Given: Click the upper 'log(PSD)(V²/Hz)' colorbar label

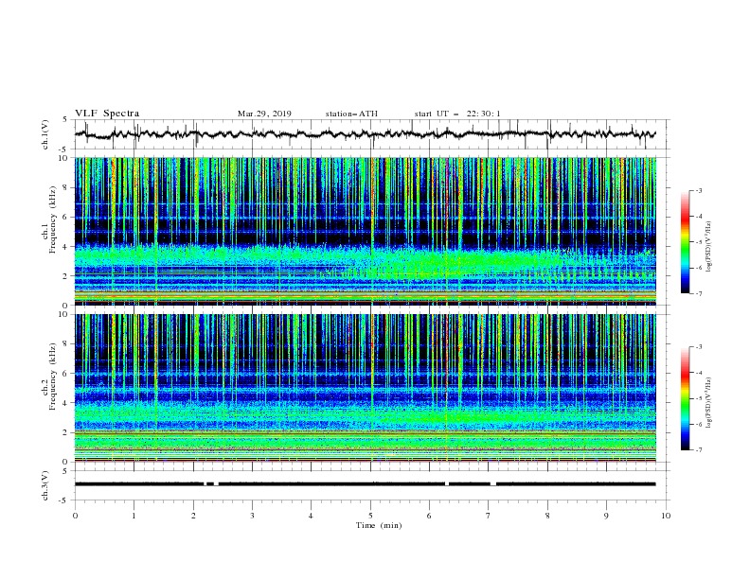Looking at the screenshot, I should [x=709, y=247].
